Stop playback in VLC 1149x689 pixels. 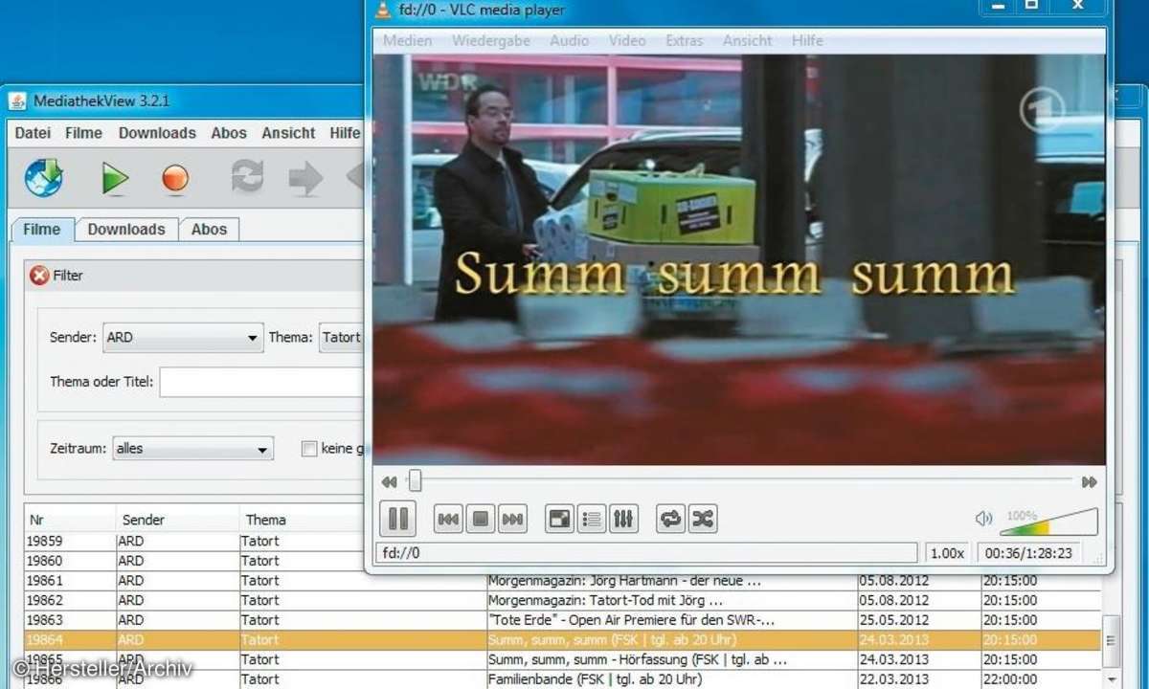point(481,519)
